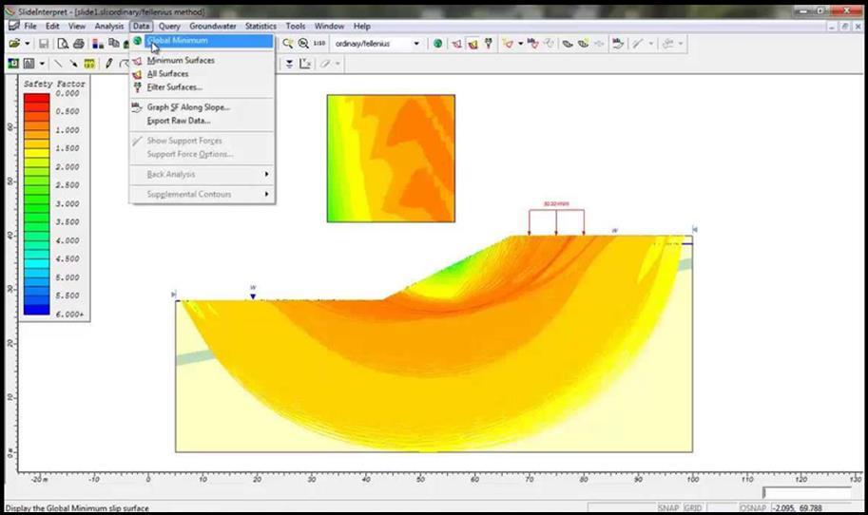Toggle GRID in the status bar
The height and width of the screenshot is (515, 868).
(x=693, y=507)
